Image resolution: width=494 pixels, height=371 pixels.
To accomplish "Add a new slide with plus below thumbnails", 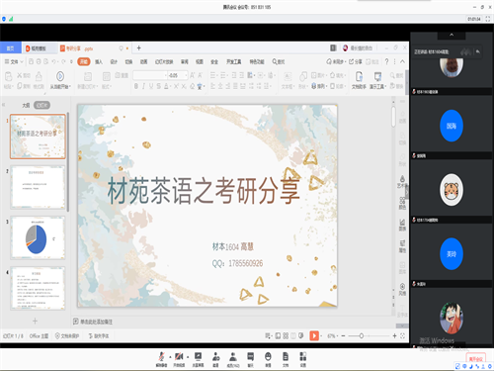I will point(35,321).
